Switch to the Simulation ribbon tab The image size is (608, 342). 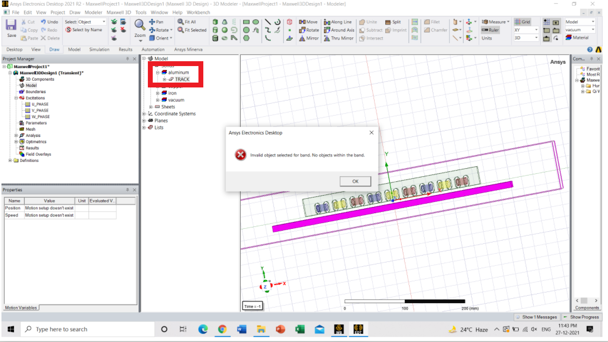click(99, 50)
